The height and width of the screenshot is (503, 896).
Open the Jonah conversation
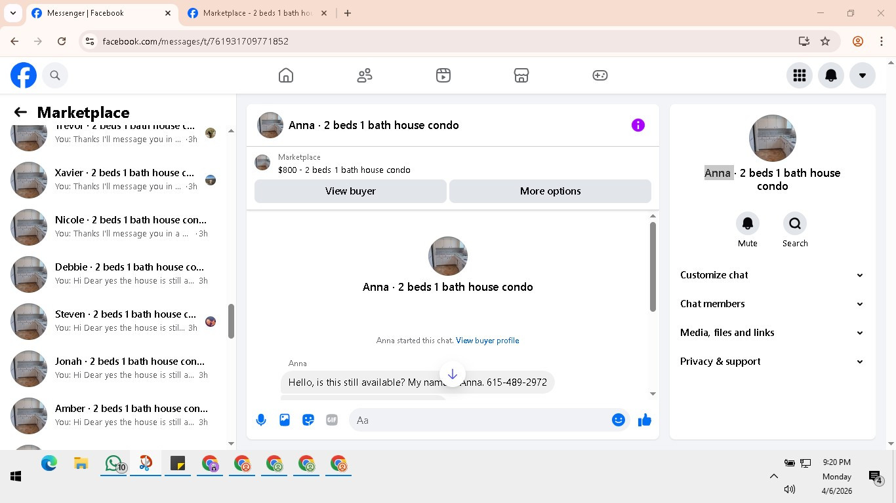(x=115, y=368)
